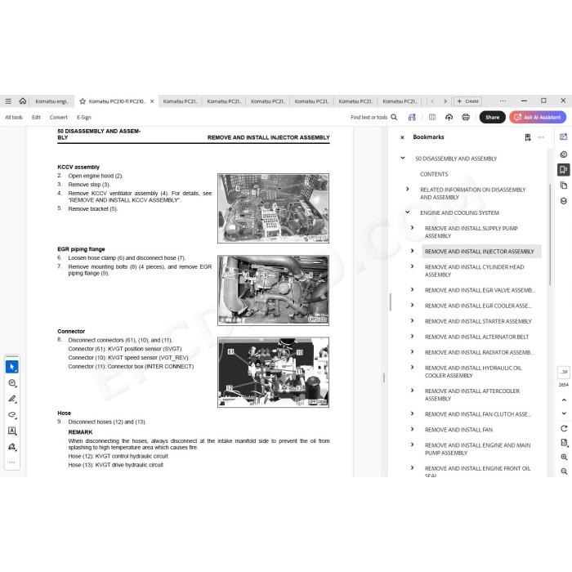572x572 pixels.
Task: Open the top right-rail AI panel icon
Action: (564, 136)
